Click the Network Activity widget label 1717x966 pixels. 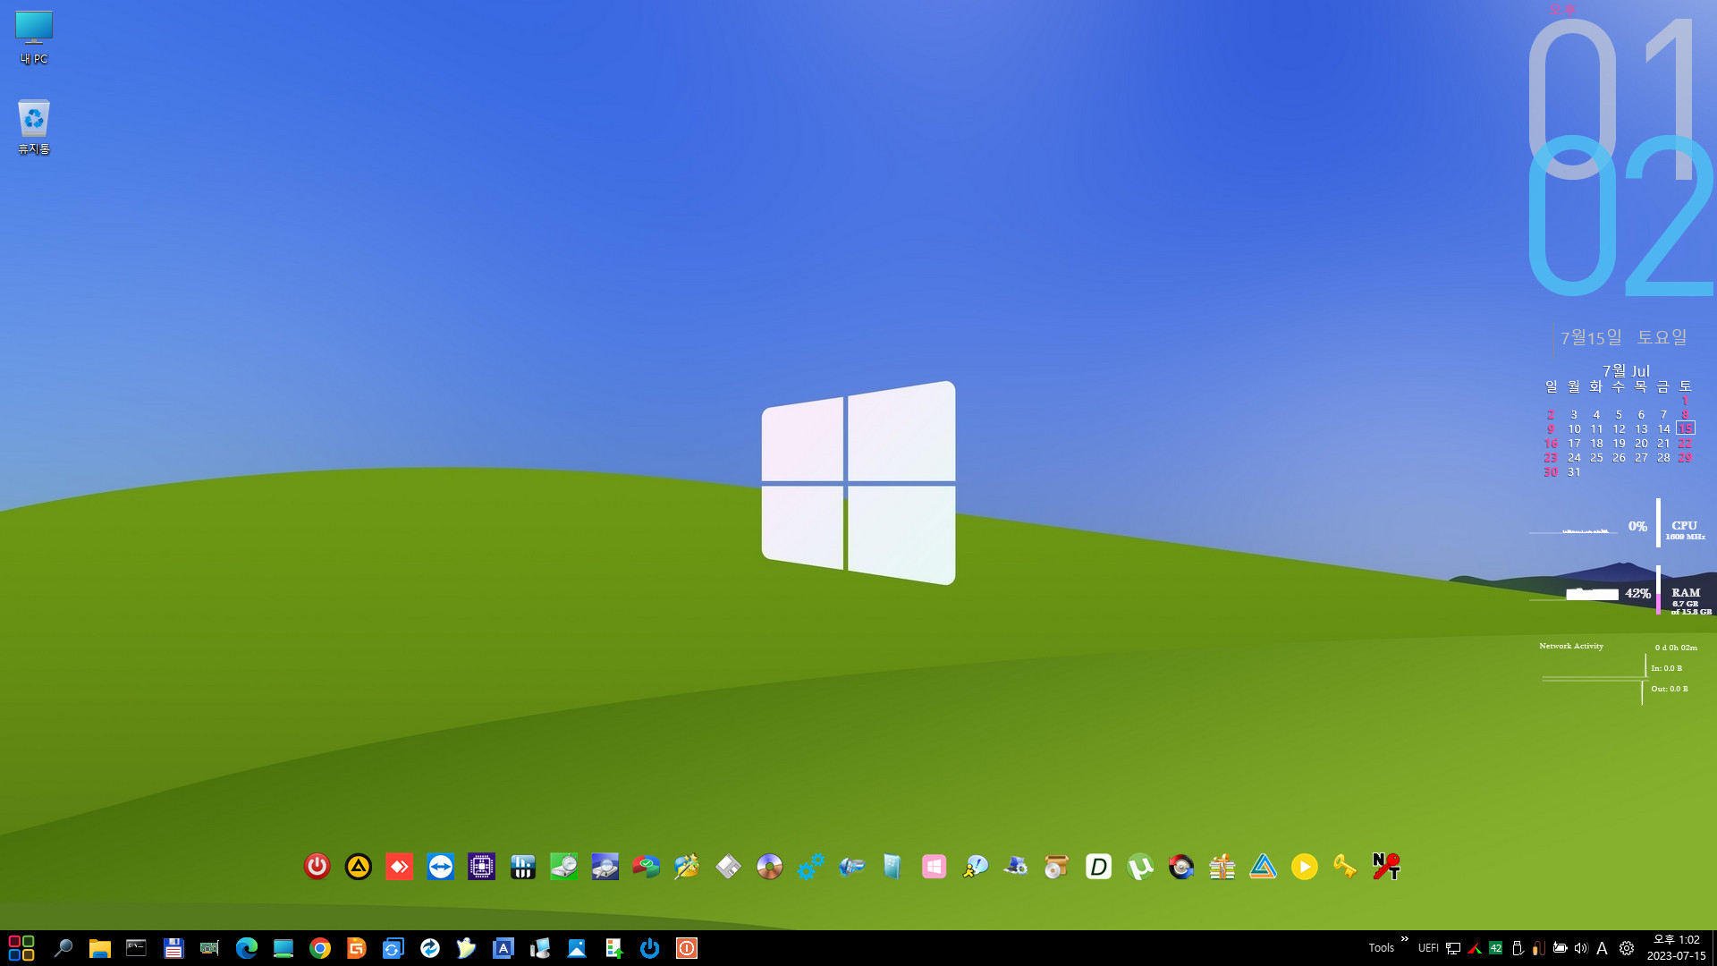[x=1571, y=646]
